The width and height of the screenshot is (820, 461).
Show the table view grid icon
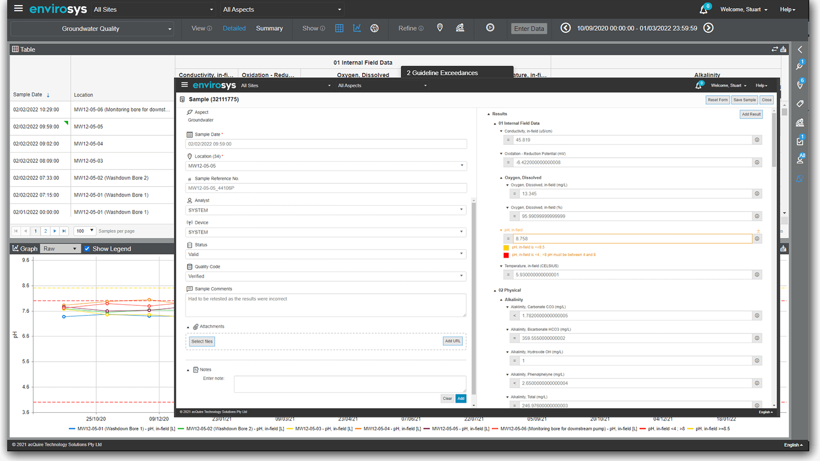[x=339, y=28]
